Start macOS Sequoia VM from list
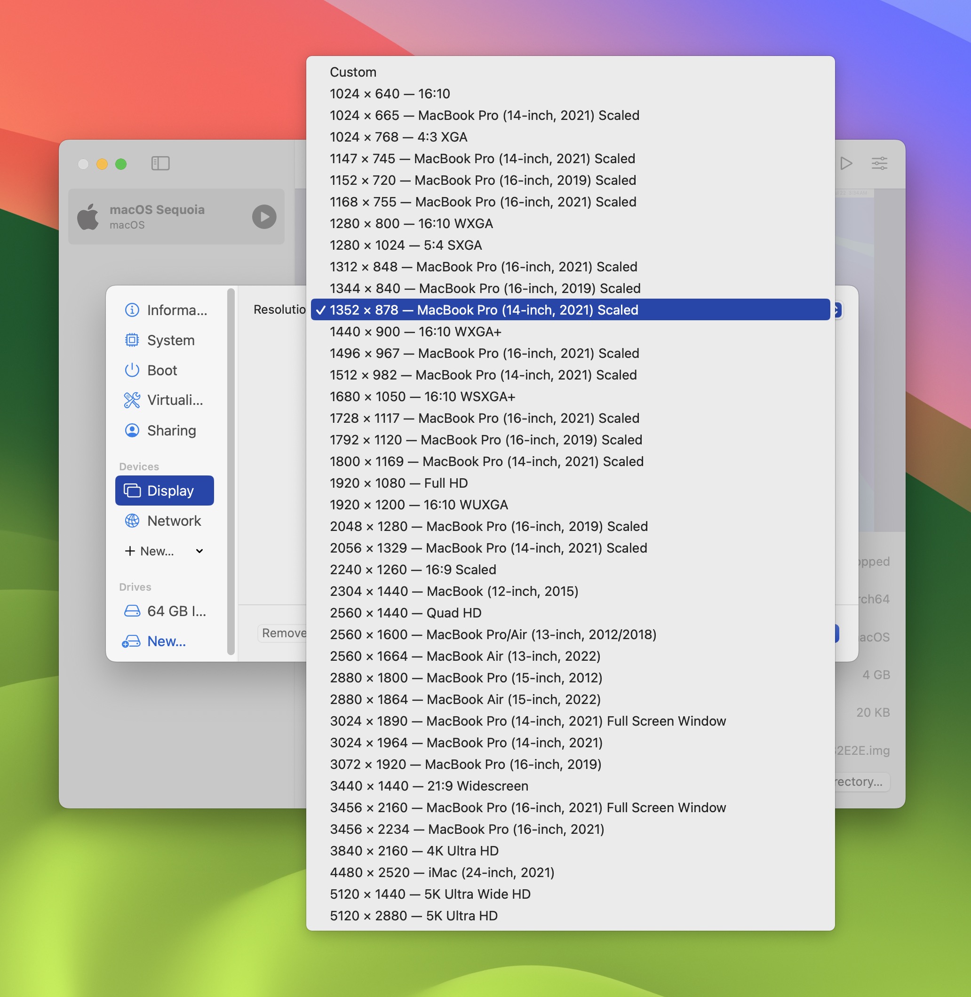Viewport: 971px width, 997px height. pyautogui.click(x=264, y=217)
